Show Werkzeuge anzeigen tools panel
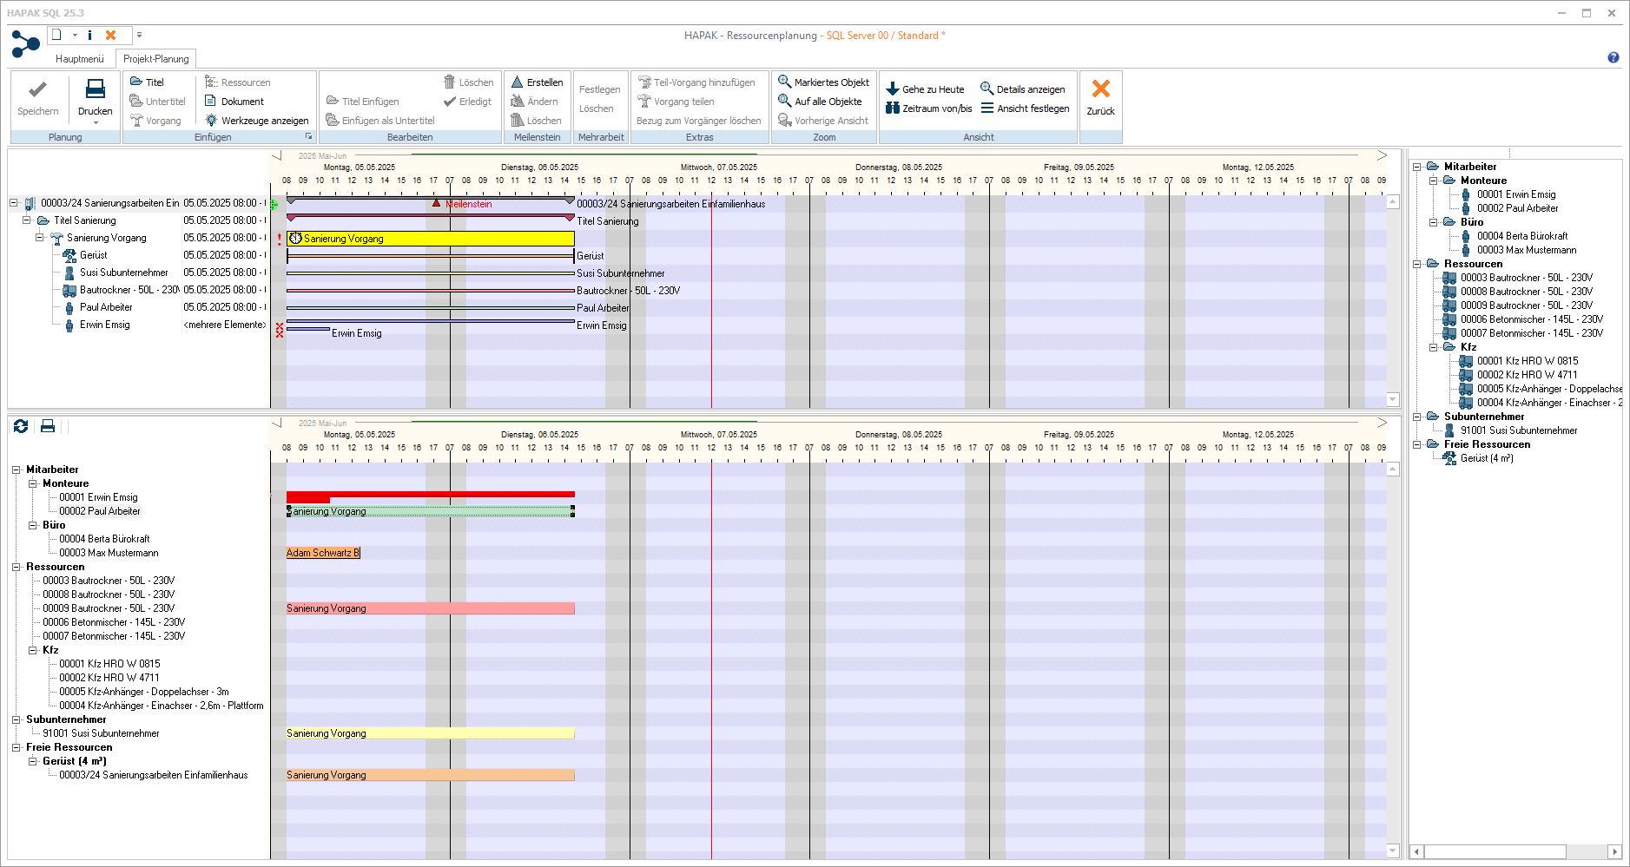Viewport: 1630px width, 867px height. click(x=256, y=121)
